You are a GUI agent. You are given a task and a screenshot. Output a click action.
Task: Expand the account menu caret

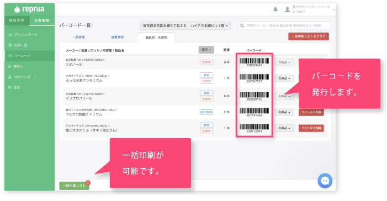[x=333, y=9]
